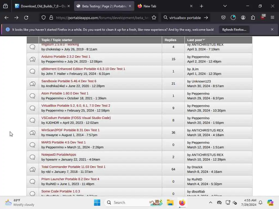Open WinScan2PDF Portable 8.31 Dev Test 1
The width and height of the screenshot is (279, 209).
(x=71, y=130)
